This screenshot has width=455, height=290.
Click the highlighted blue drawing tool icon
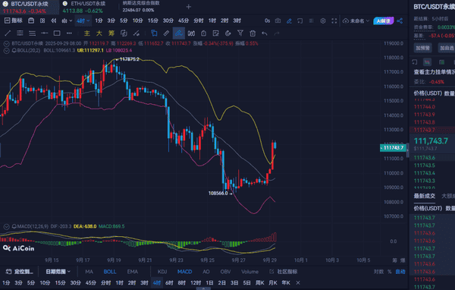pyautogui.click(x=178, y=33)
